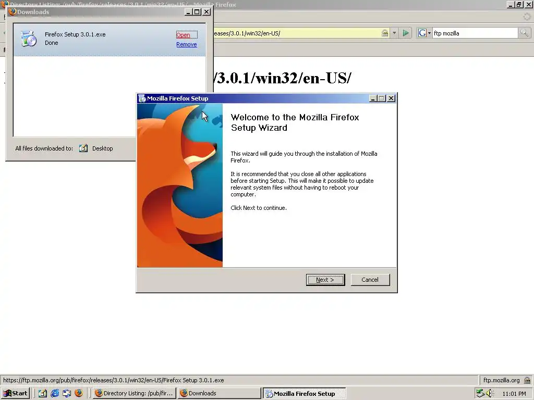Cancel the Mozilla Firefox Setup wizard
534x400 pixels.
[370, 280]
